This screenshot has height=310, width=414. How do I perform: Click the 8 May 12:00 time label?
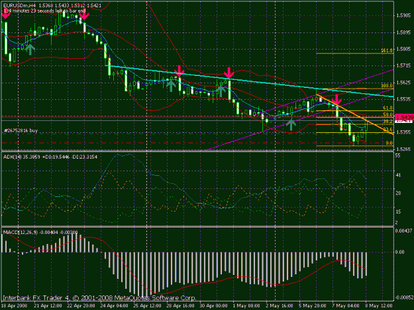pyautogui.click(x=379, y=306)
